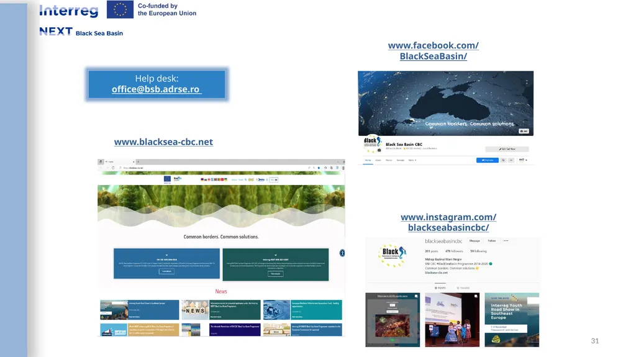This screenshot has height=357, width=636.
Task: Select the Photos tab on the Facebook page
Action: pos(389,160)
